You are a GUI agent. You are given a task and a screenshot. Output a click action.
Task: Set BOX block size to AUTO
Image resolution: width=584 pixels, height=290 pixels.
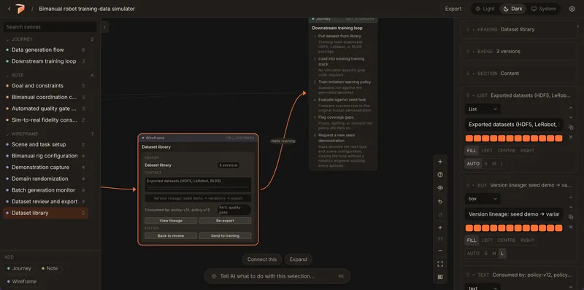coord(473,253)
